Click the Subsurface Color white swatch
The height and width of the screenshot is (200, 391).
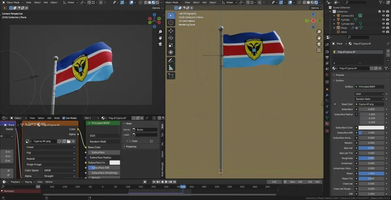click(371, 128)
